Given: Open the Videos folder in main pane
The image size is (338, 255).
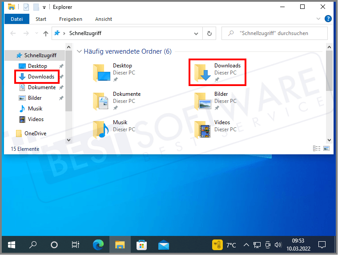Looking at the screenshot, I should 202,129.
